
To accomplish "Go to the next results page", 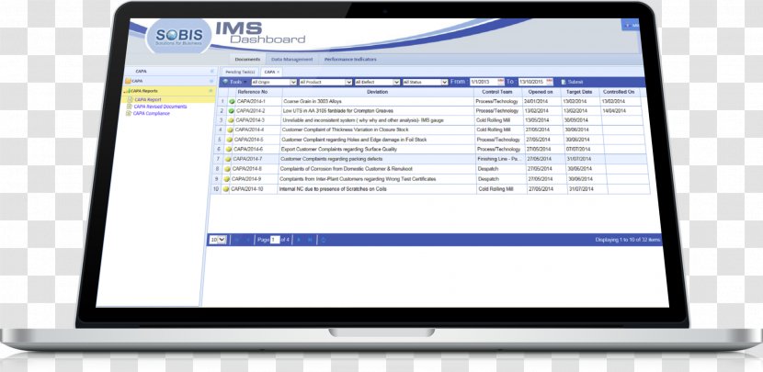I will pos(299,240).
